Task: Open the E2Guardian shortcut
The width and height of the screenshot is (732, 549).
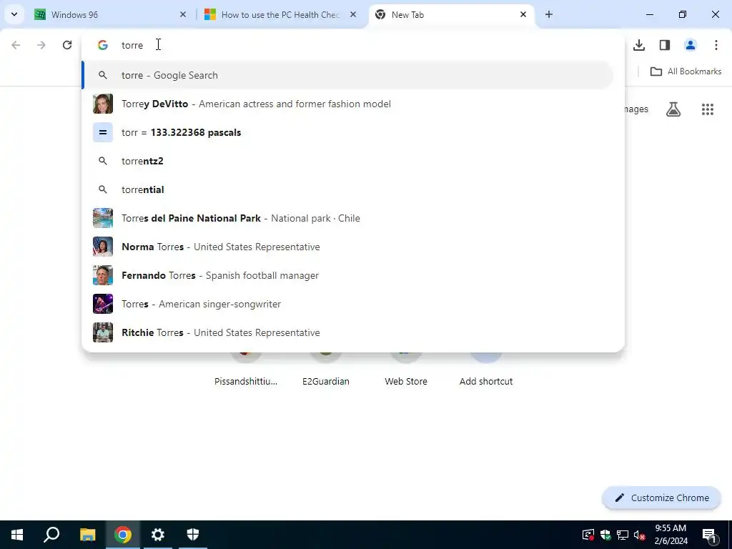Action: pos(326,369)
